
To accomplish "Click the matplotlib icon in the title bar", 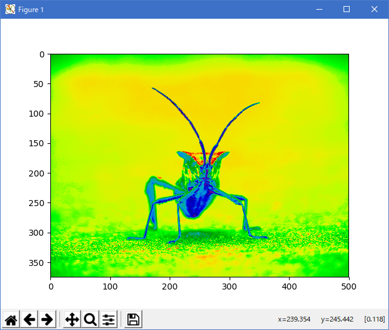I will (10, 10).
